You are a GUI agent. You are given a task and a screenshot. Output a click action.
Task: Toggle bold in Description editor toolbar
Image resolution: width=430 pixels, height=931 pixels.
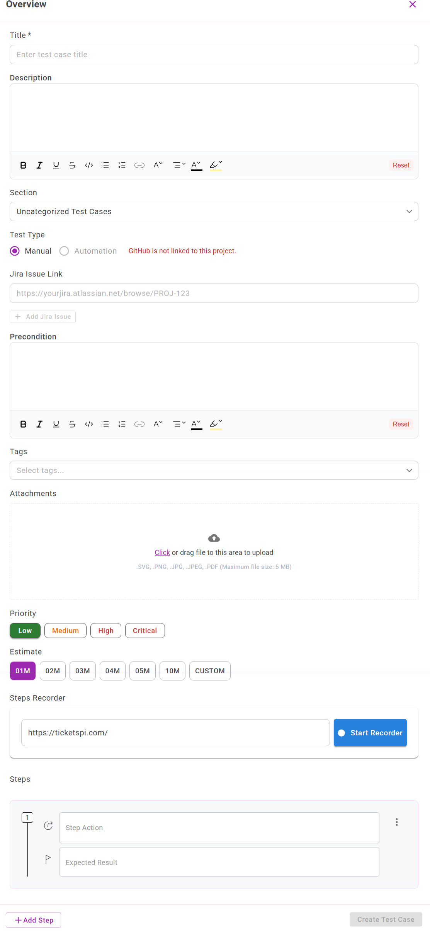pyautogui.click(x=23, y=165)
